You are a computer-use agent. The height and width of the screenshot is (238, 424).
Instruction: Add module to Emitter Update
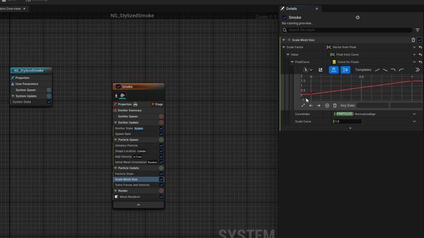click(x=161, y=122)
